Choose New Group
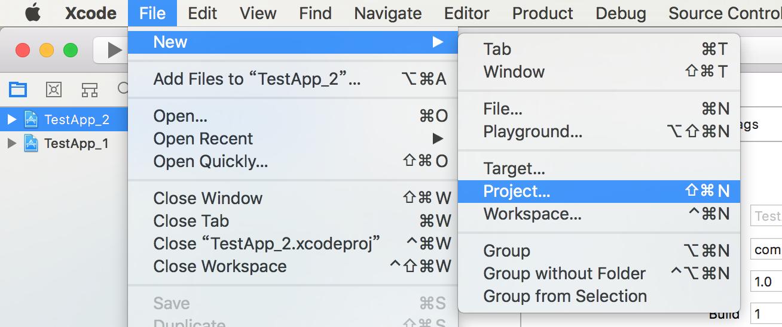782x327 pixels. pyautogui.click(x=599, y=251)
